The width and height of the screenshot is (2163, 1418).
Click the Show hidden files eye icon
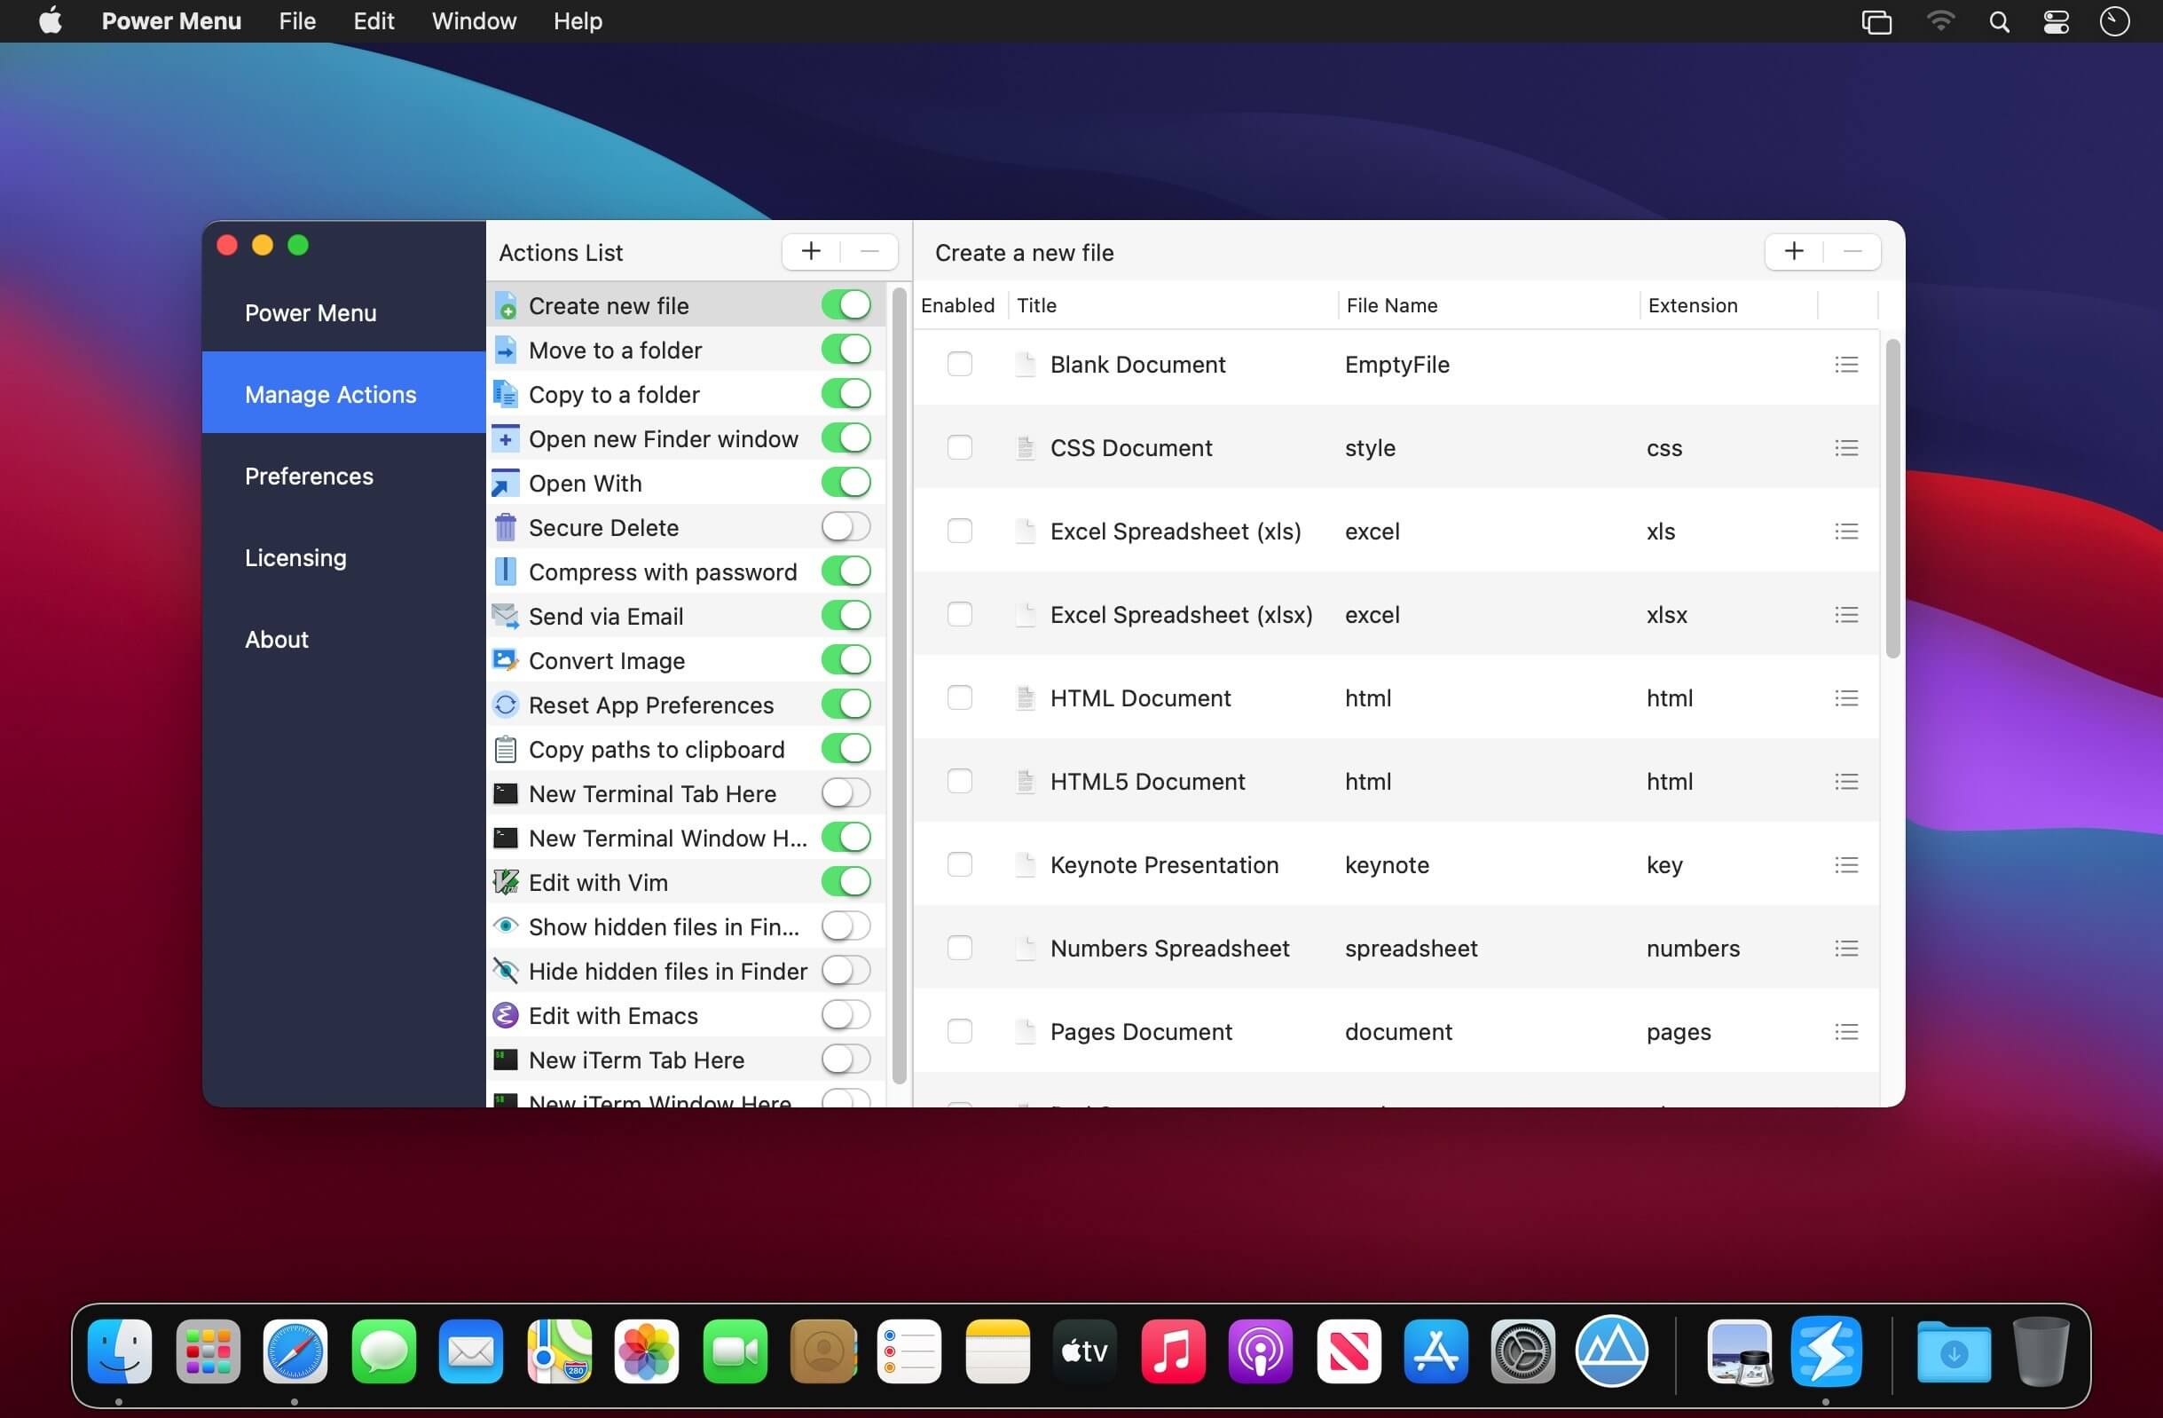(506, 926)
